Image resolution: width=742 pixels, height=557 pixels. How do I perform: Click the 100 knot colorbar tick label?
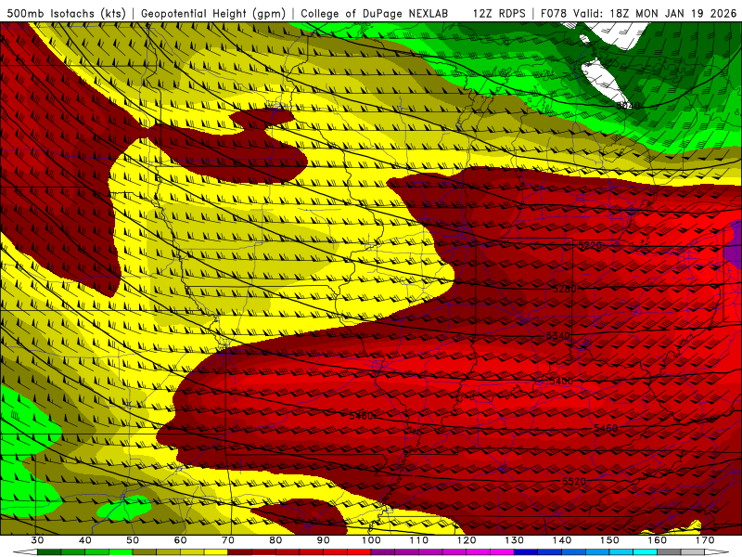tap(372, 540)
